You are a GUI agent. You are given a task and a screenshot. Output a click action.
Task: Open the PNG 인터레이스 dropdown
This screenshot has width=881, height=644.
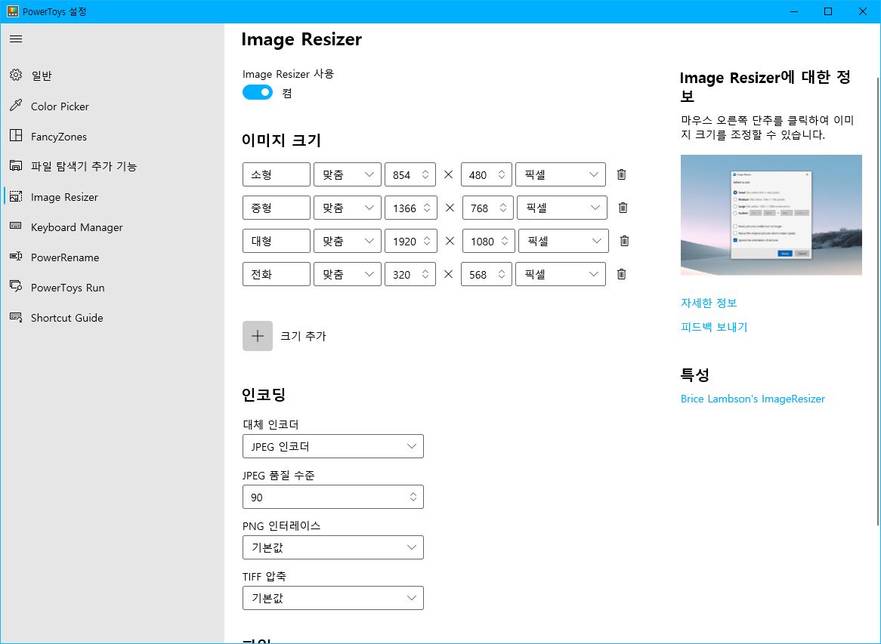[x=333, y=547]
